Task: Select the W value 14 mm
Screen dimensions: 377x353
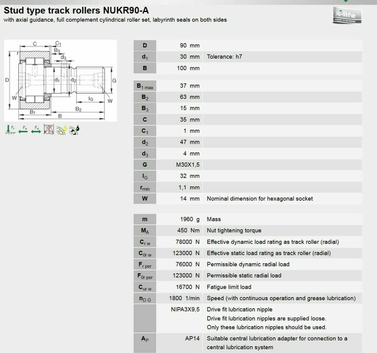Action: pos(190,199)
